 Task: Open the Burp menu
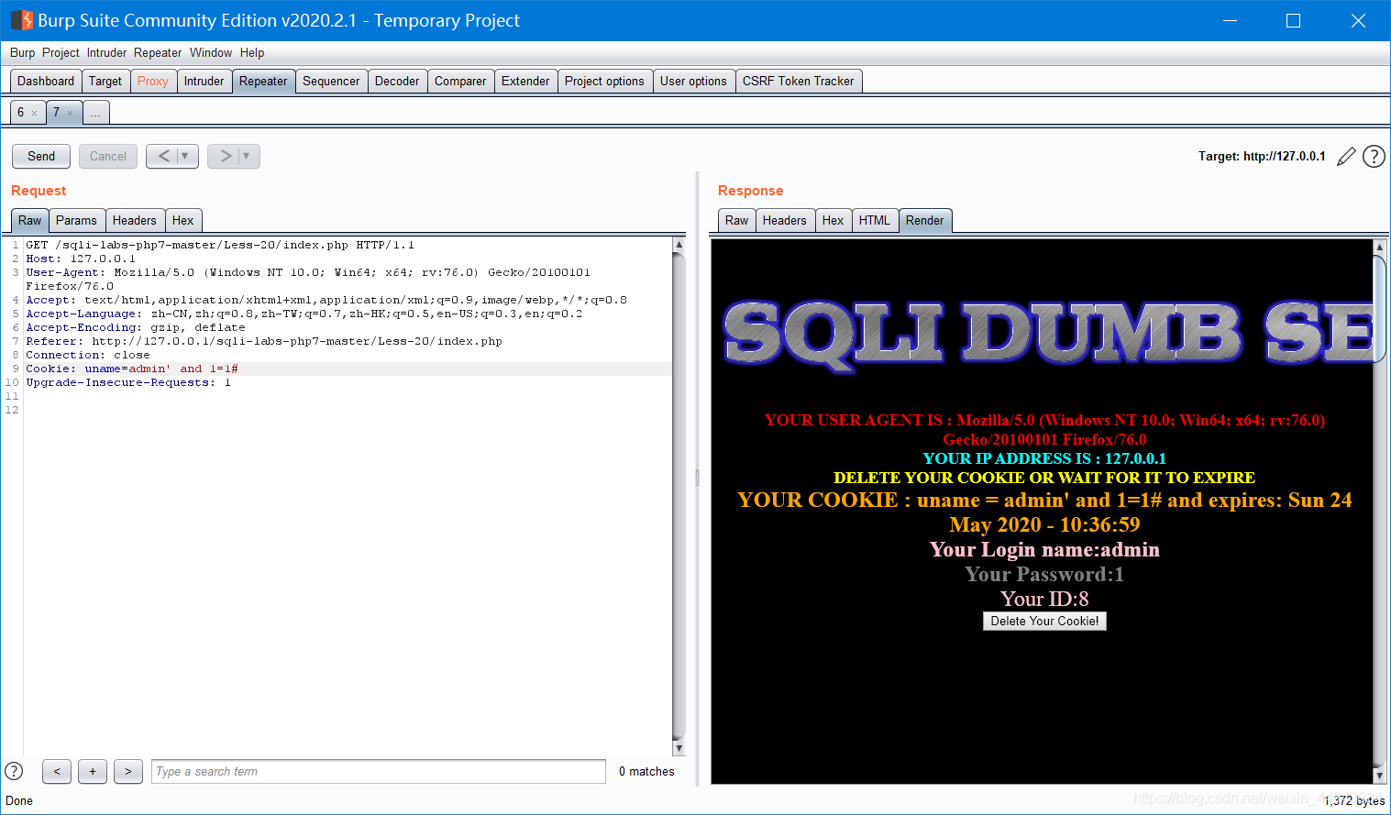[22, 53]
